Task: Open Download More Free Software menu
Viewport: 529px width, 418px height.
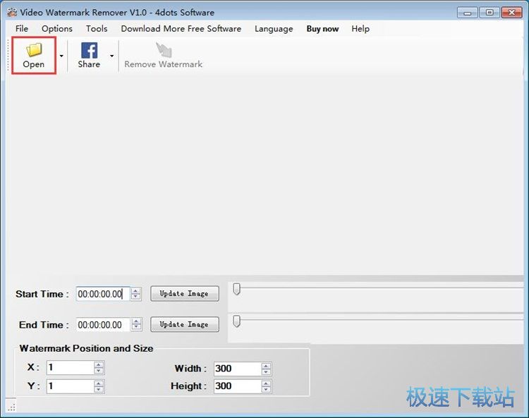Action: [x=181, y=29]
